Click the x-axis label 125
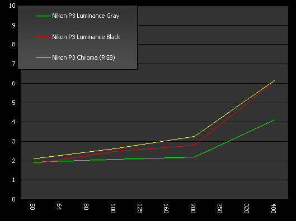This screenshot has height=221, width=296. tap(139, 208)
